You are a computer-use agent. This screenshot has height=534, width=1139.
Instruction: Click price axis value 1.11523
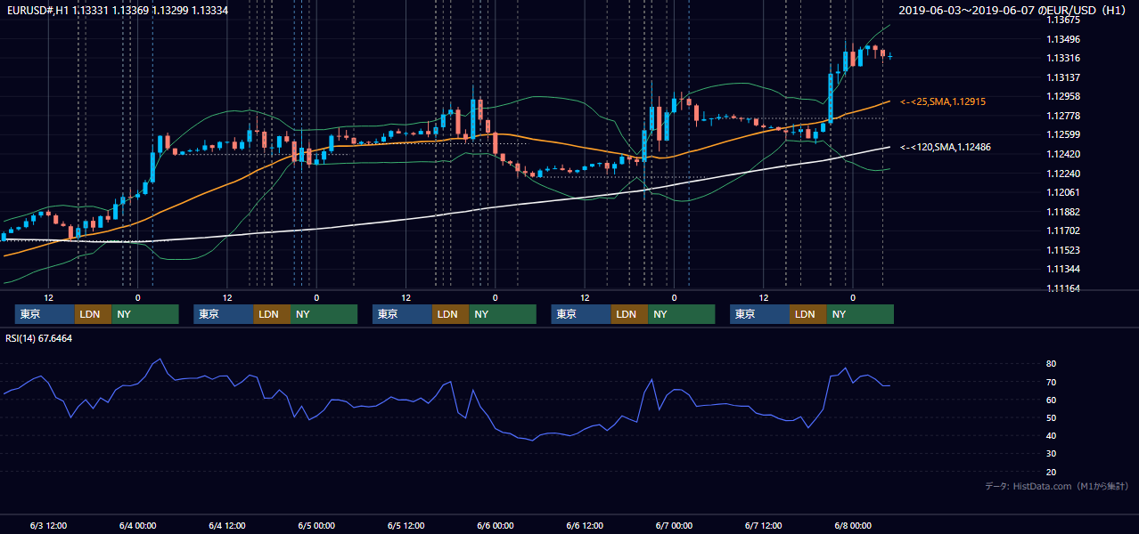click(x=1063, y=250)
